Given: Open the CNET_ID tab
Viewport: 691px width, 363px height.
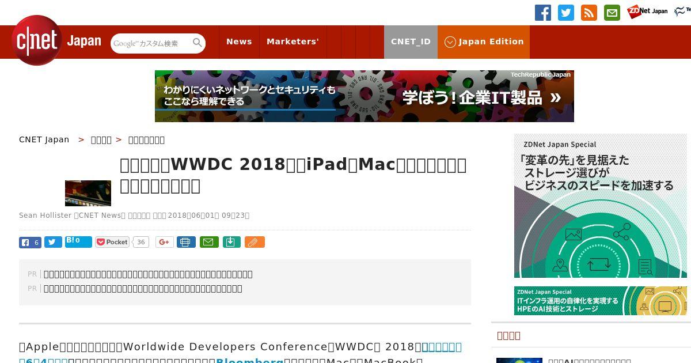Looking at the screenshot, I should tap(411, 41).
